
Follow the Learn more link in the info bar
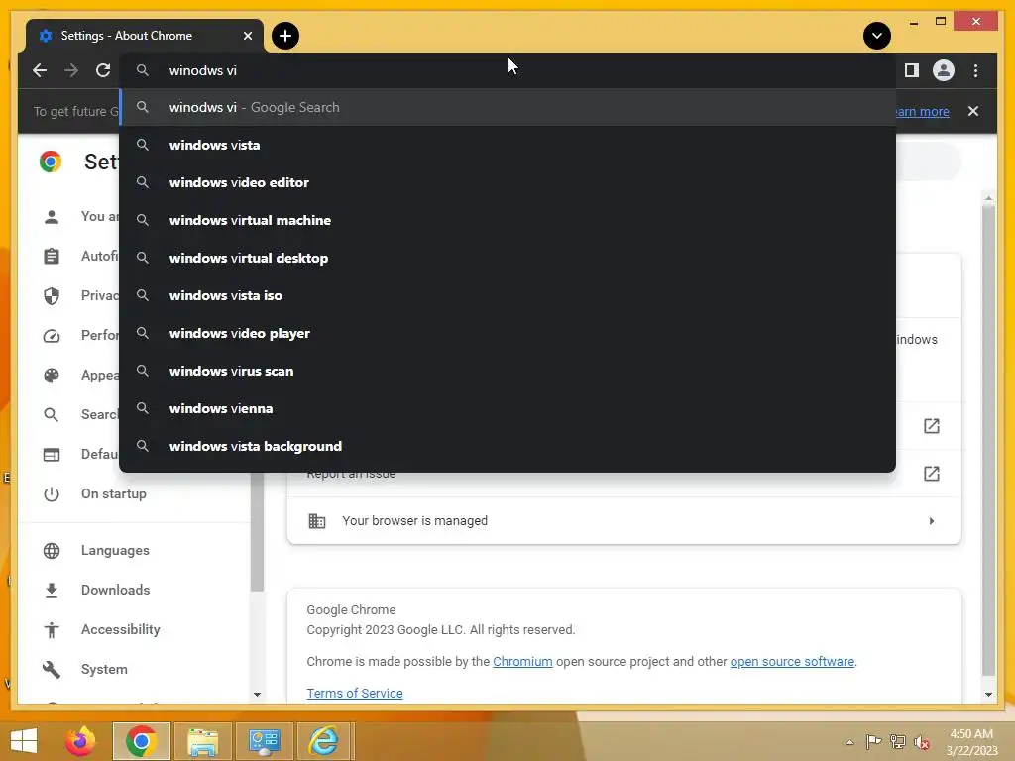pyautogui.click(x=923, y=111)
